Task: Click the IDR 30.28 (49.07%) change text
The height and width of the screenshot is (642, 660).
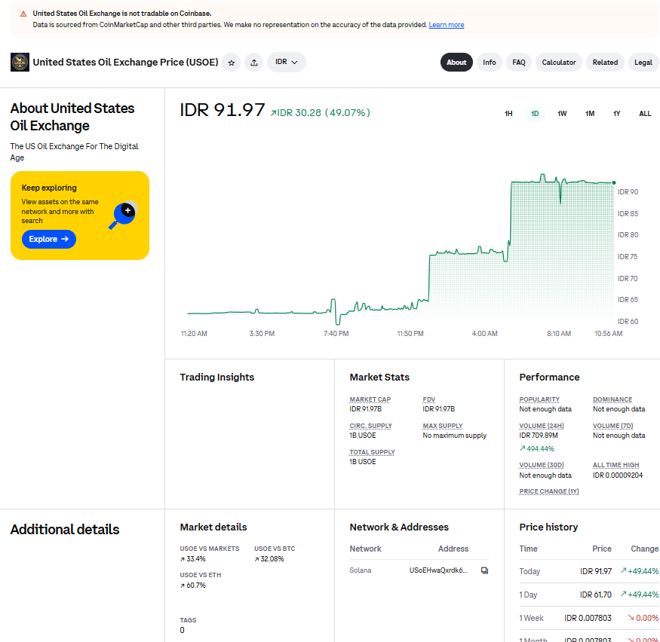Action: pos(320,113)
